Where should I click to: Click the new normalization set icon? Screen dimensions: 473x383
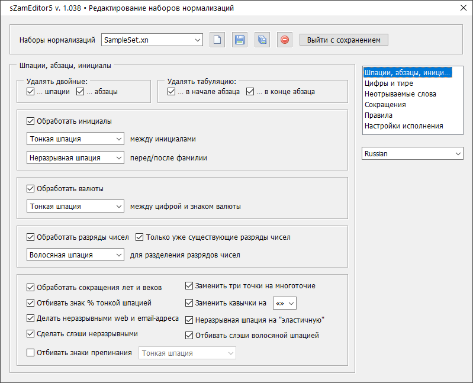point(218,40)
